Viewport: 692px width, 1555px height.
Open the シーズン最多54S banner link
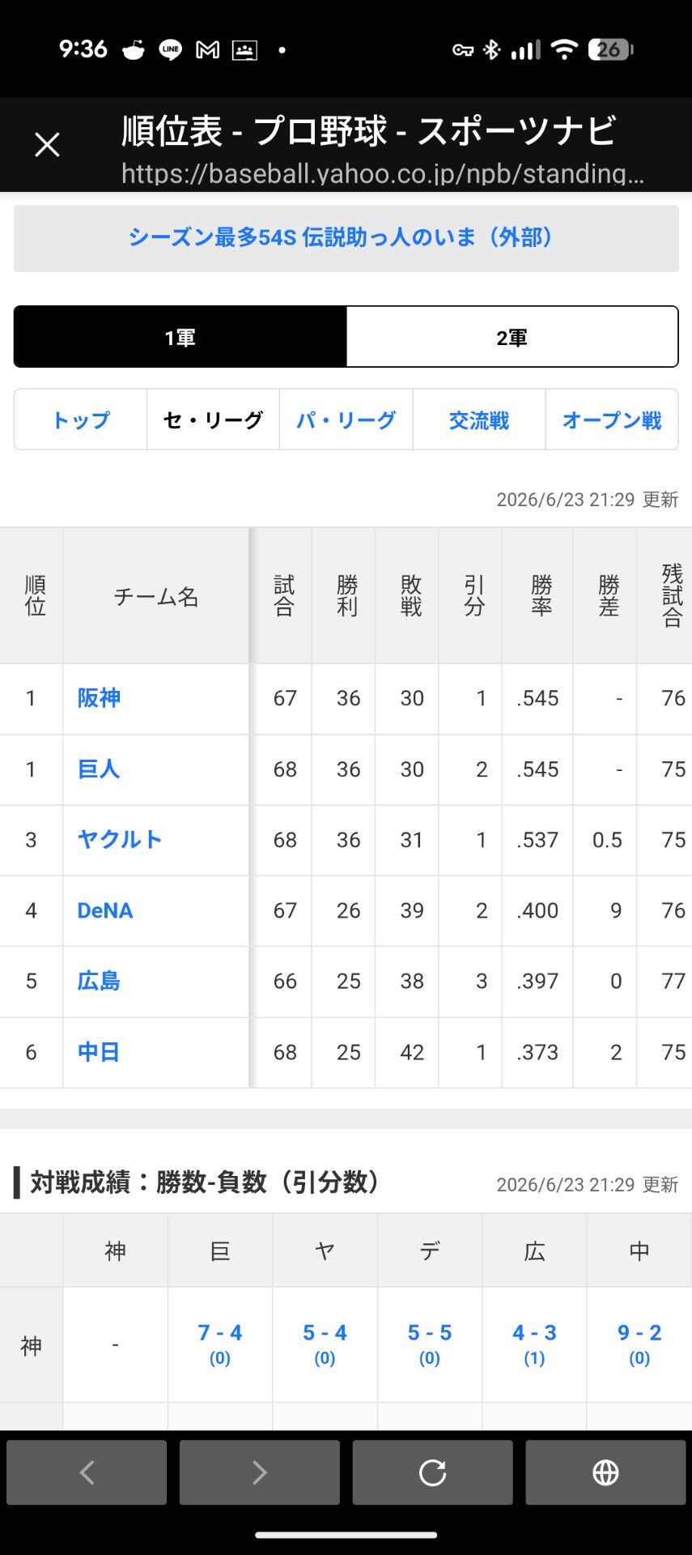click(x=346, y=238)
